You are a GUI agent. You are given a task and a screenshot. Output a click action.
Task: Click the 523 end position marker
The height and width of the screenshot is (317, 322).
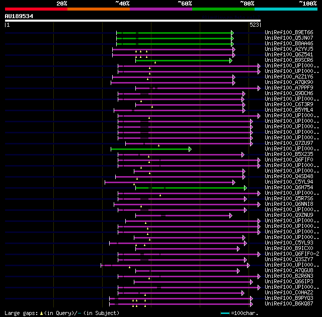click(x=254, y=25)
